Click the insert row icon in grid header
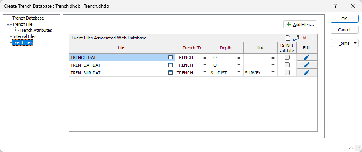The width and height of the screenshot is (362, 152). coord(296,38)
